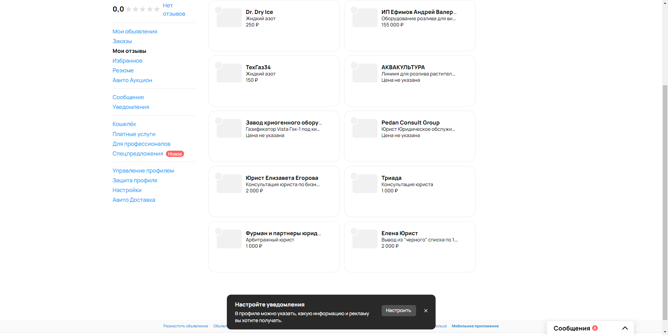
Task: Open Мои объявления in sidebar
Action: coord(135,32)
